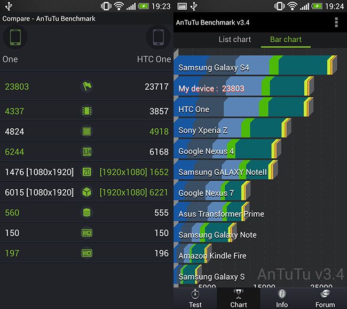347x309 pixels.
Task: Select the Samsung Galaxy S4 bar
Action: pyautogui.click(x=255, y=65)
